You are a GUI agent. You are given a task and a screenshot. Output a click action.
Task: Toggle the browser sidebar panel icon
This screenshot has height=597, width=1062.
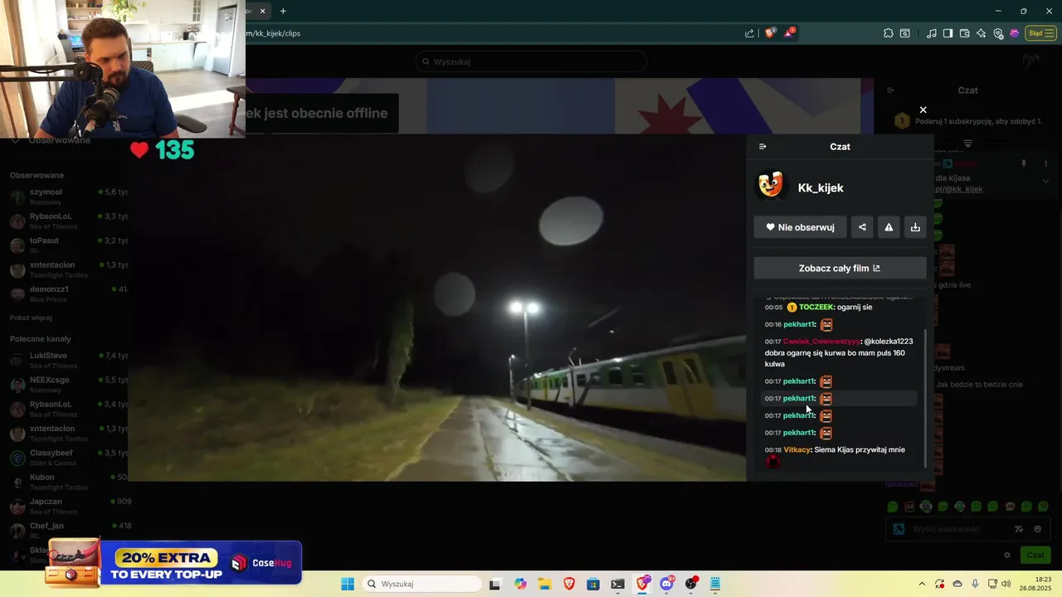point(948,33)
